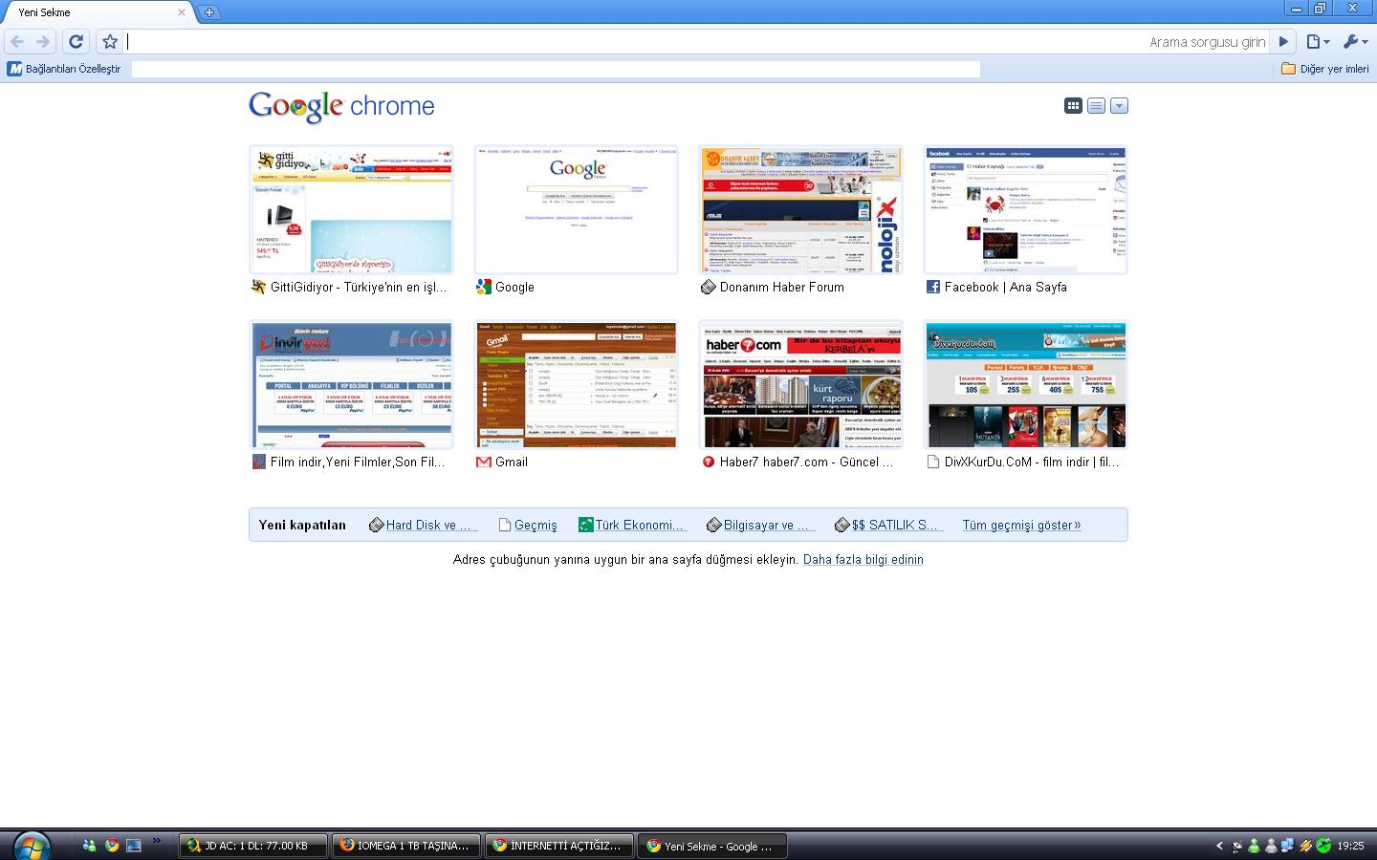Open the page control menu
This screenshot has width=1377, height=860.
1318,41
